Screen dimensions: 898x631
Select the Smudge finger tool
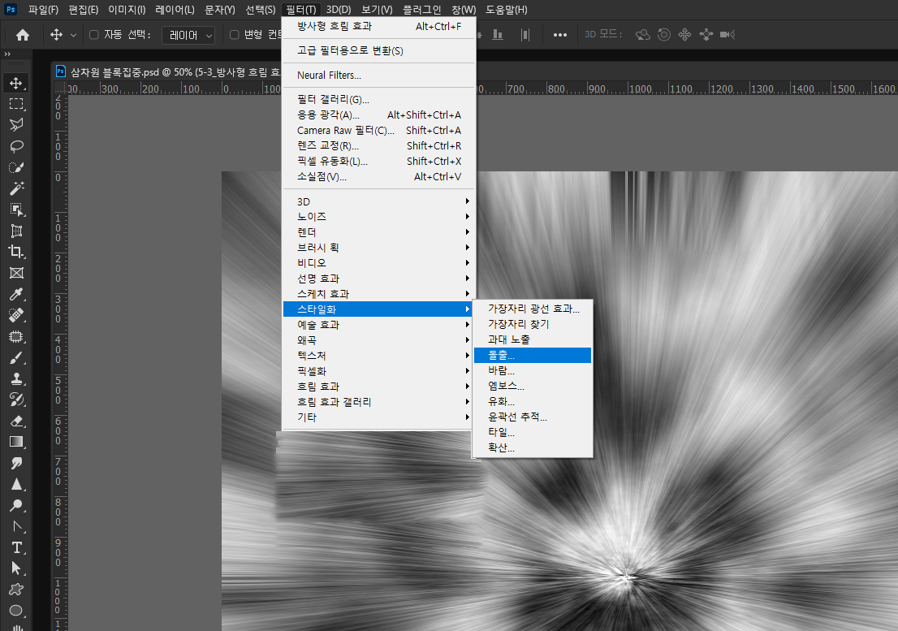(16, 463)
